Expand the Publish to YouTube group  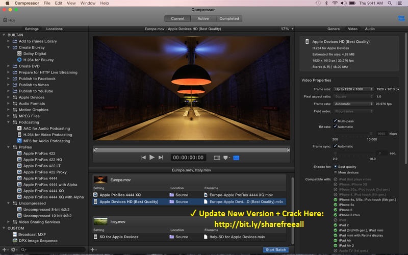tap(8, 91)
